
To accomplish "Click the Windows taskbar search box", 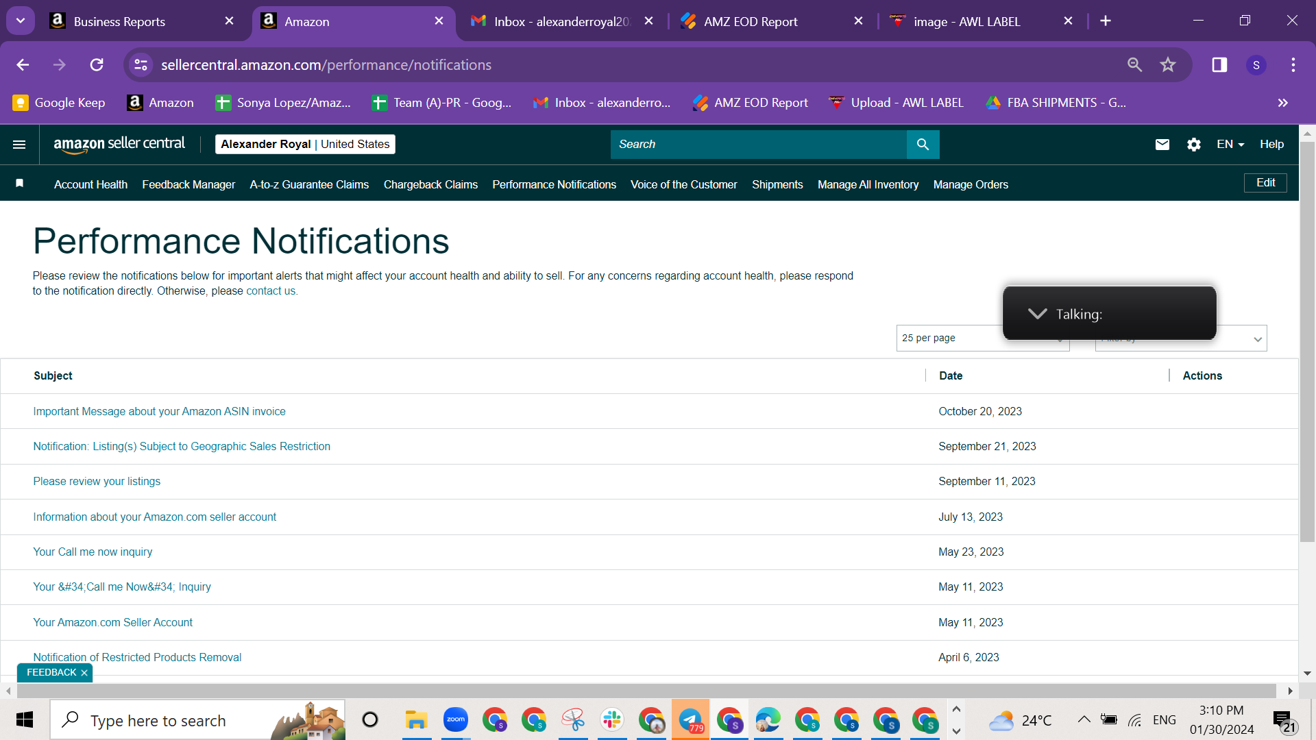I will (197, 719).
